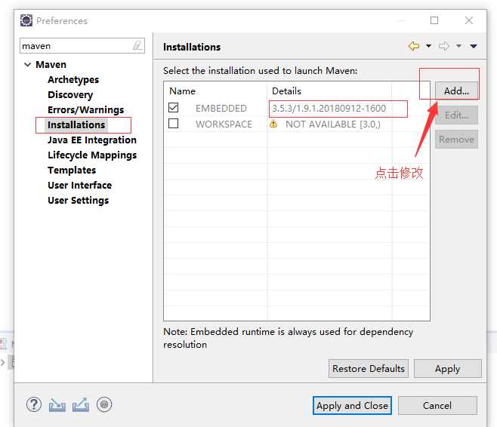Click the Forward navigation arrow
Screen dimensions: 497x427
[x=444, y=46]
